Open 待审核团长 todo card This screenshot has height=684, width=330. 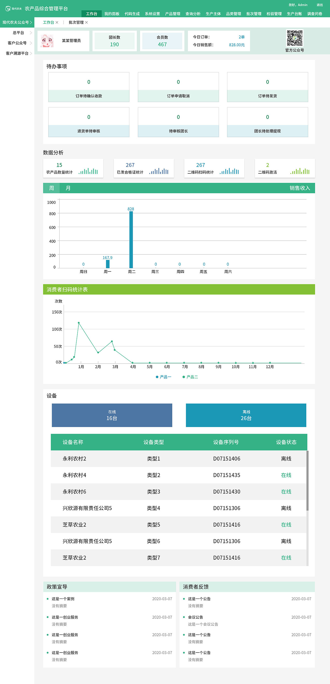coord(178,122)
